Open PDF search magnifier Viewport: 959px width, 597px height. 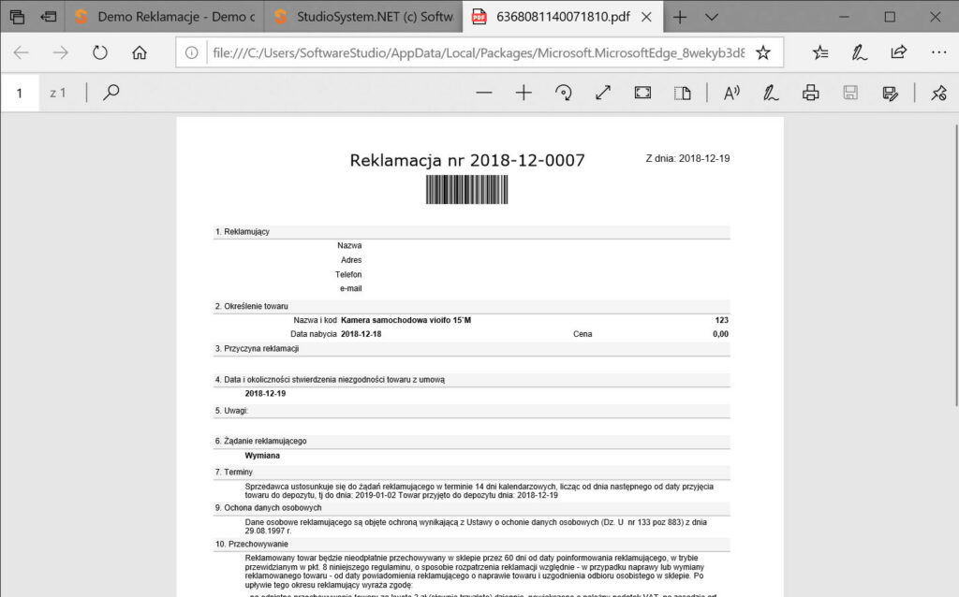click(111, 93)
